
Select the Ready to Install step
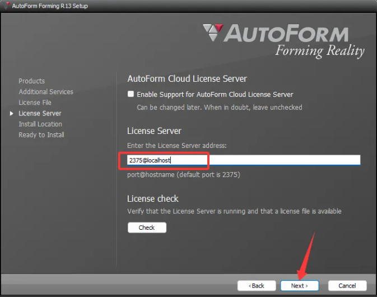41,134
